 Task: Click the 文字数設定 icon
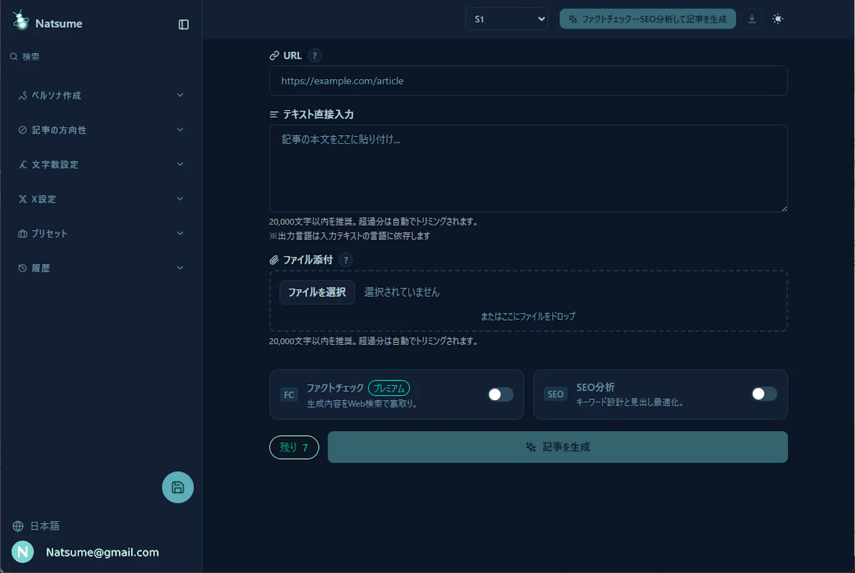pos(22,164)
